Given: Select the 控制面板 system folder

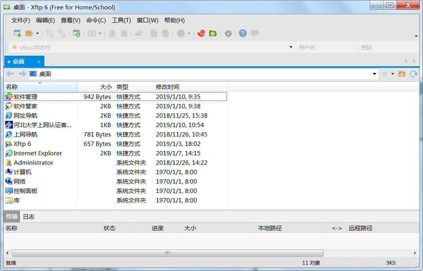Looking at the screenshot, I should (115, 191).
